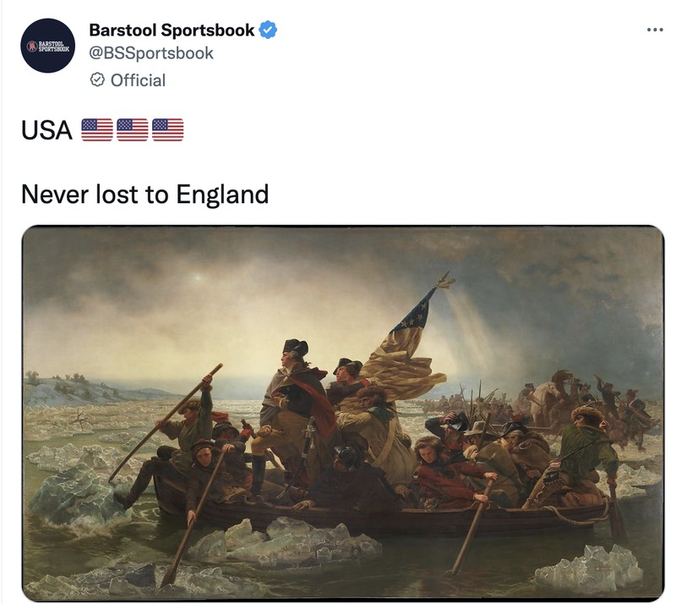The width and height of the screenshot is (676, 604).
Task: Click the blue verified checkmark badge
Action: pos(268,30)
